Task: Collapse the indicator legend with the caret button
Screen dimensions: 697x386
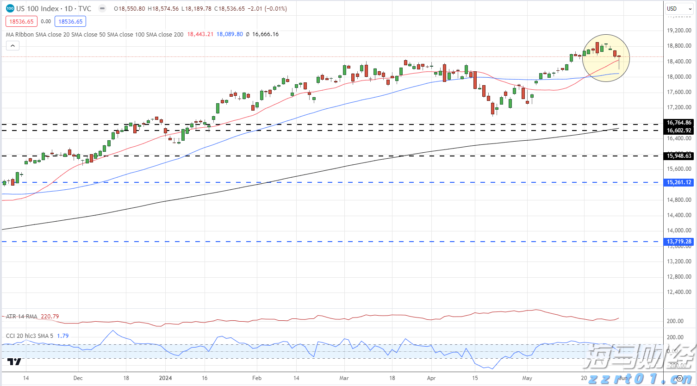Action: [12, 46]
